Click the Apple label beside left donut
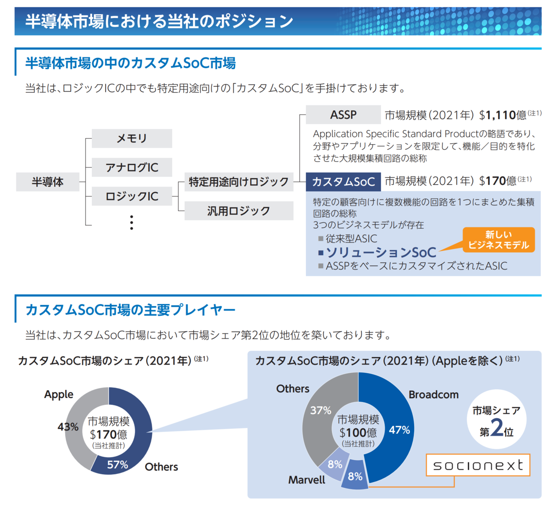 pyautogui.click(x=59, y=394)
